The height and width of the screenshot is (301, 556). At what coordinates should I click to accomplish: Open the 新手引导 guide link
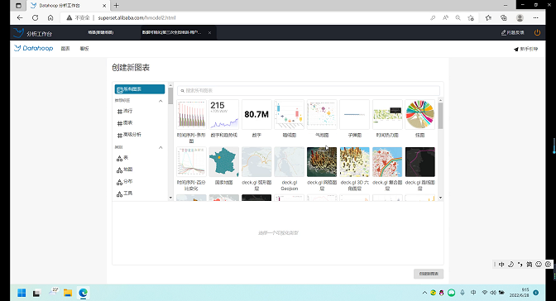pos(525,49)
